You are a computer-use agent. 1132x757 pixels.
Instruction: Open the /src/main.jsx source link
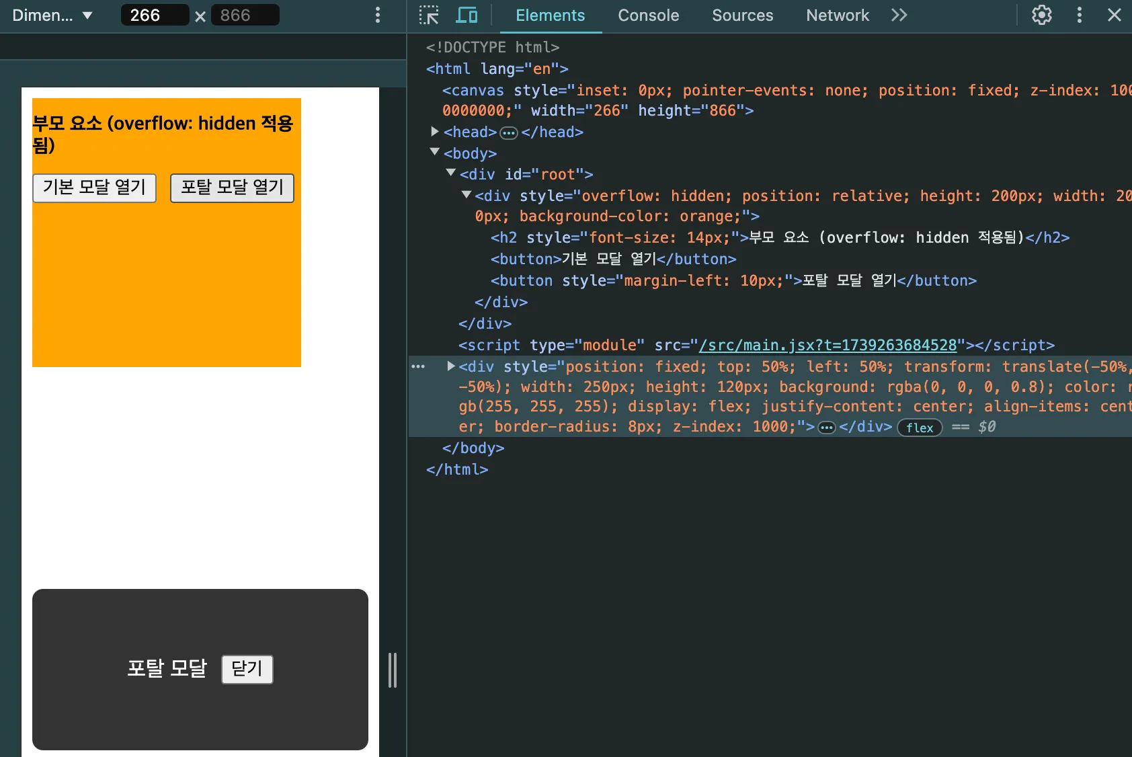(x=827, y=345)
